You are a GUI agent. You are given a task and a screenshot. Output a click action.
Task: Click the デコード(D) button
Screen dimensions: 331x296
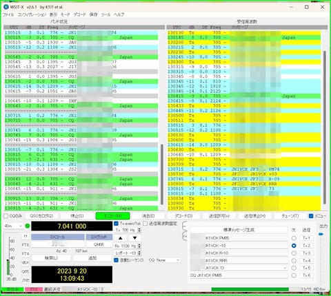183,216
